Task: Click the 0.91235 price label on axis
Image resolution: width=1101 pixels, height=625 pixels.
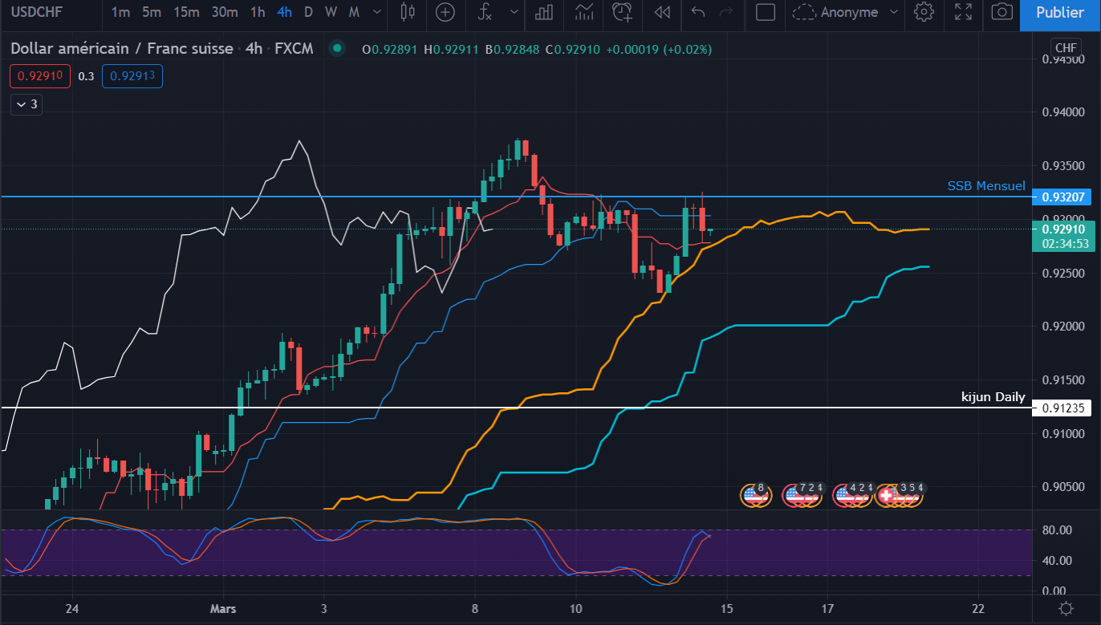Action: pos(1063,408)
